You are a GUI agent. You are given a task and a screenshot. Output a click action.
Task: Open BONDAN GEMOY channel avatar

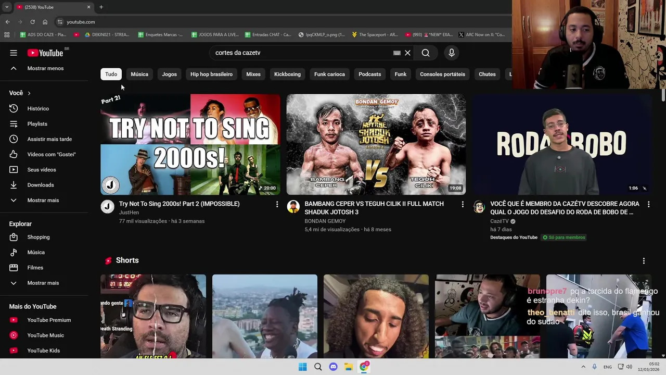tap(293, 207)
